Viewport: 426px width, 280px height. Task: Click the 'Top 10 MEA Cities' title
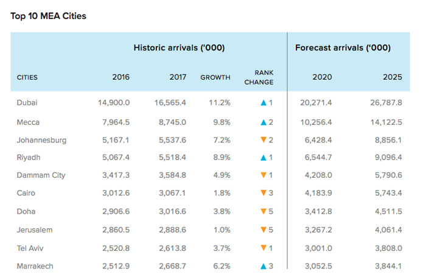coord(48,16)
